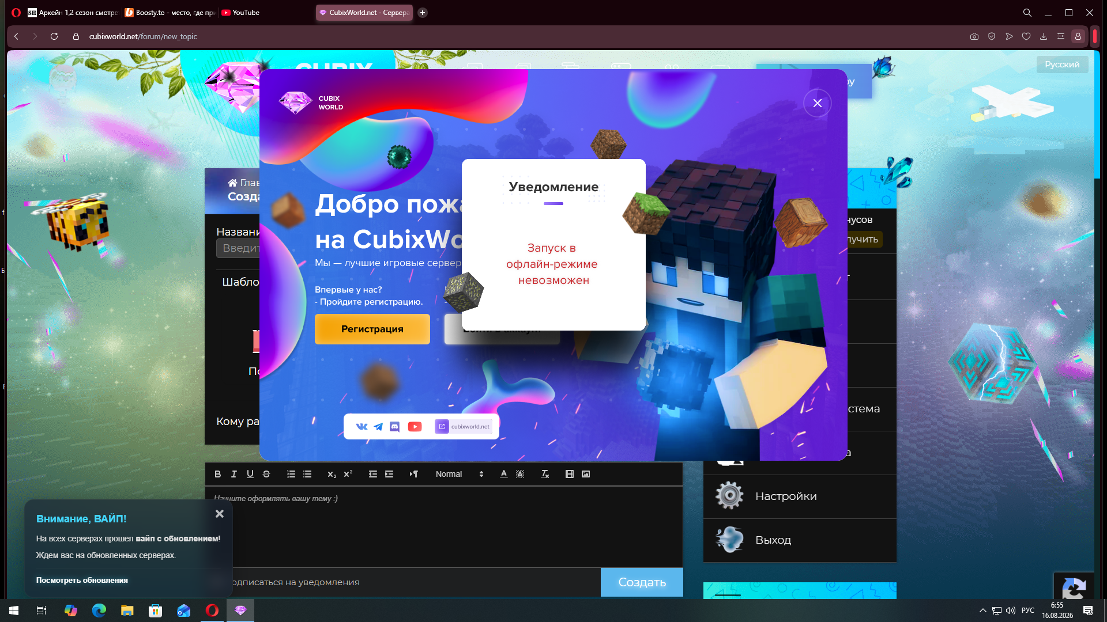Insert an image into the topic
Image resolution: width=1107 pixels, height=622 pixels.
click(x=586, y=474)
